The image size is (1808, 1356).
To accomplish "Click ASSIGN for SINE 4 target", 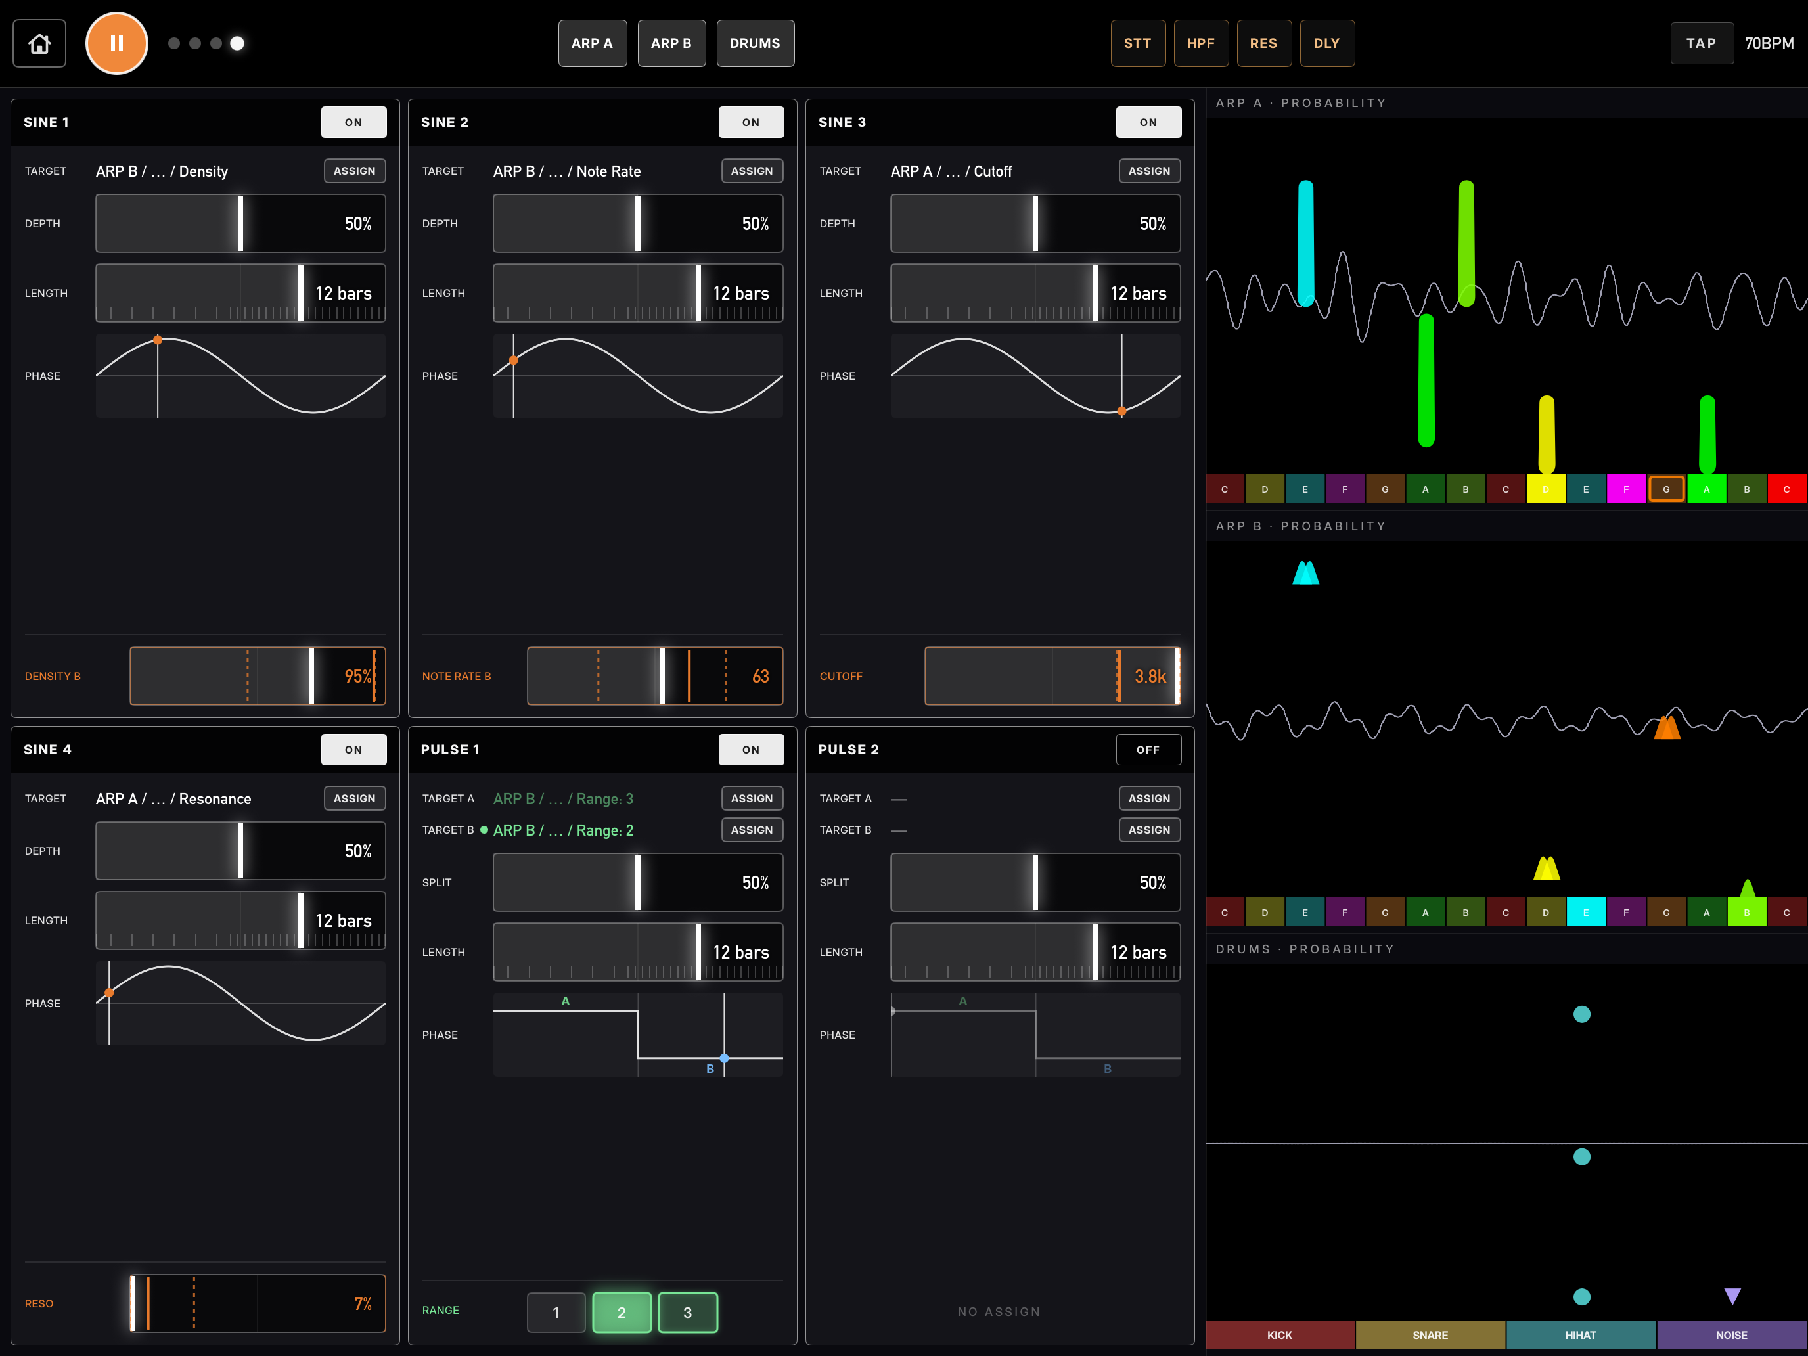I will click(355, 799).
